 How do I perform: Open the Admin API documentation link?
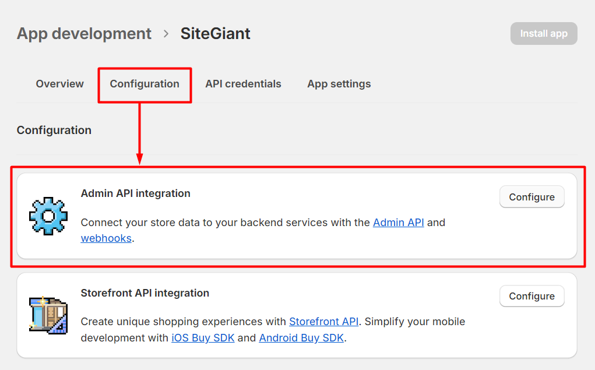pyautogui.click(x=398, y=223)
